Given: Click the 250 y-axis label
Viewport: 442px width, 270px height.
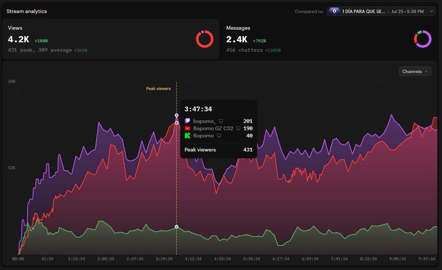Looking at the screenshot, I should click(x=11, y=81).
